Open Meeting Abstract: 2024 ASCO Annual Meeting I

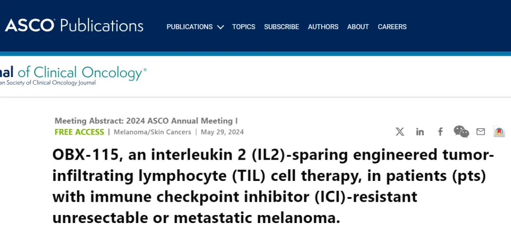[146, 120]
